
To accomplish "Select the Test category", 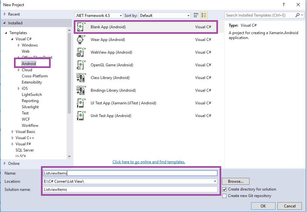I will [x=25, y=113].
